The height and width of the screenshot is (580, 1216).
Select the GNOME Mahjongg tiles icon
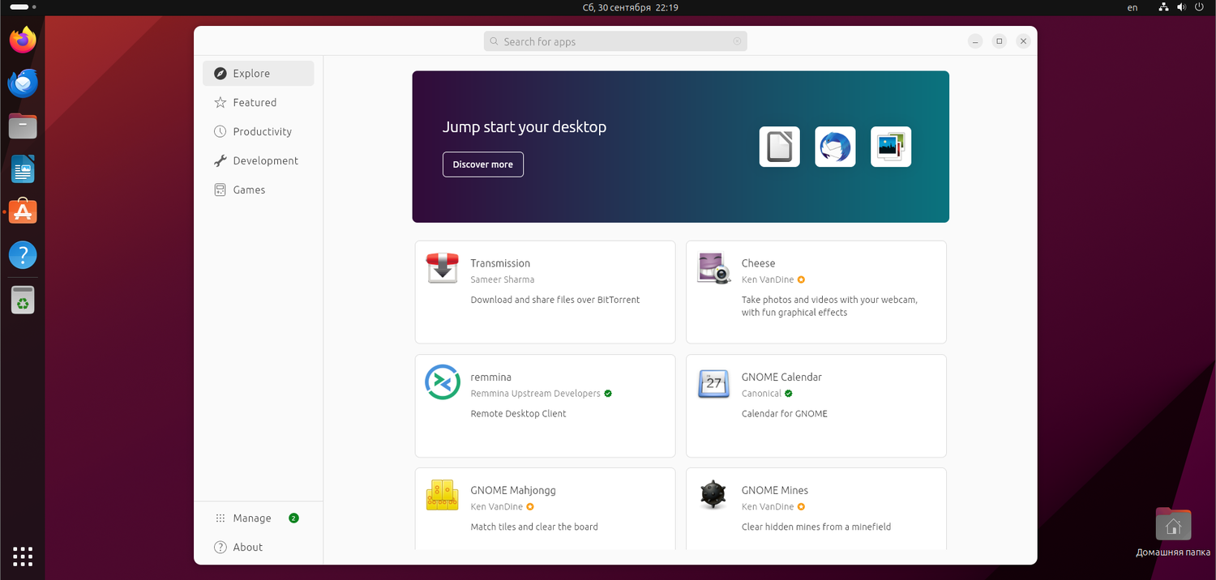coord(443,495)
